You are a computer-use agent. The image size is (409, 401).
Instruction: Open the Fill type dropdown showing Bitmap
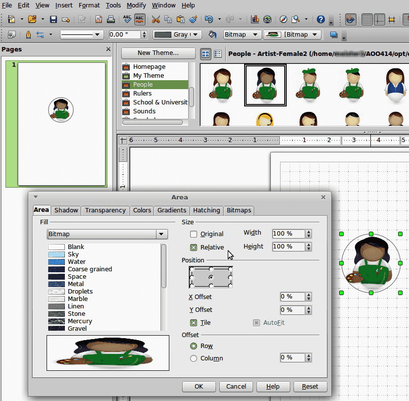161,234
